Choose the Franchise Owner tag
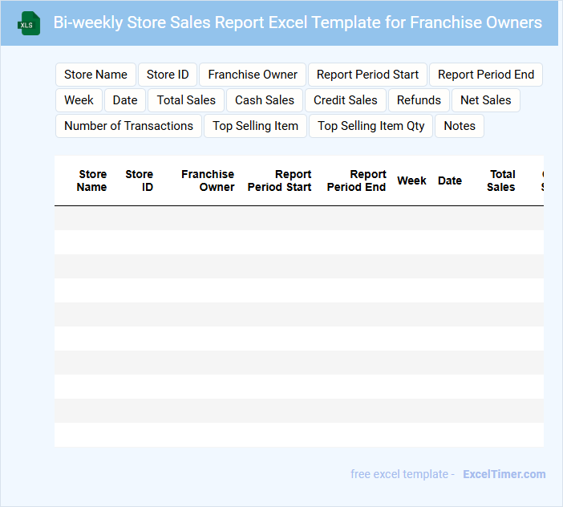 253,75
